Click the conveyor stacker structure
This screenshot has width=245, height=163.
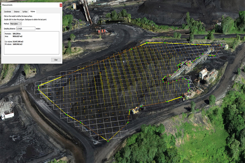point(191,66)
